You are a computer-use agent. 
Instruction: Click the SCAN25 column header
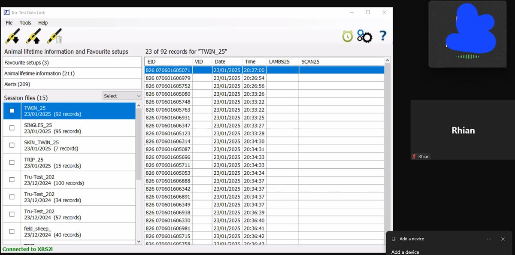point(342,62)
